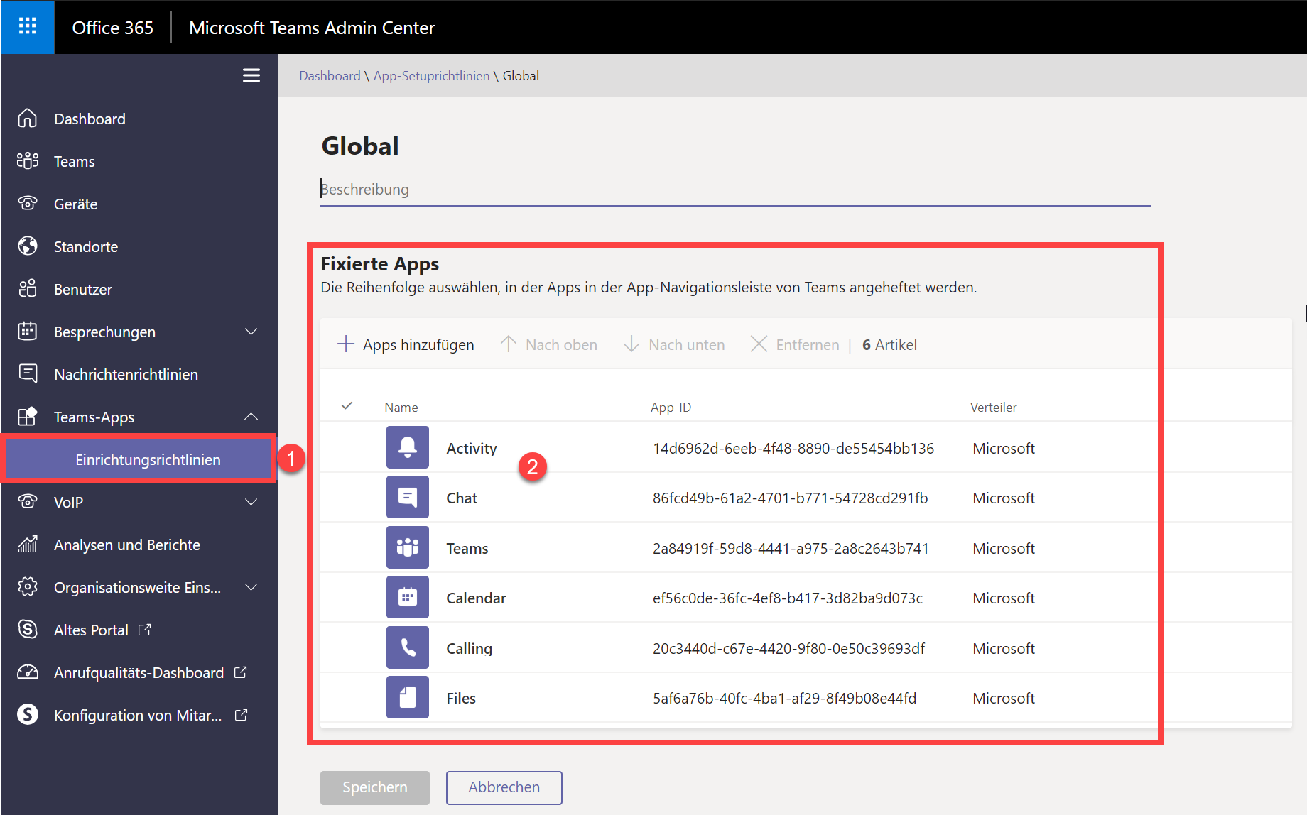Click the Benutzer people icon

tap(28, 289)
